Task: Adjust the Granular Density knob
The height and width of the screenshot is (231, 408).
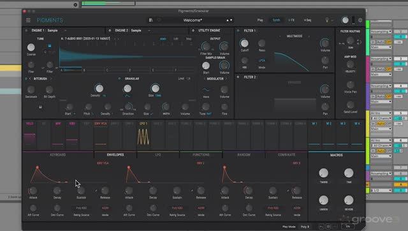Action: pyautogui.click(x=99, y=88)
